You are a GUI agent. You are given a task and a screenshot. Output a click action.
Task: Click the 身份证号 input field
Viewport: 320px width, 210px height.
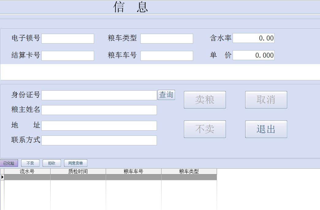coord(99,95)
